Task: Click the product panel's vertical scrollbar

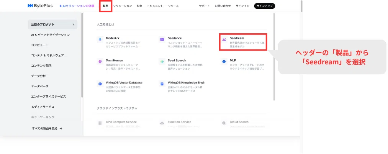Action: [x=274, y=57]
